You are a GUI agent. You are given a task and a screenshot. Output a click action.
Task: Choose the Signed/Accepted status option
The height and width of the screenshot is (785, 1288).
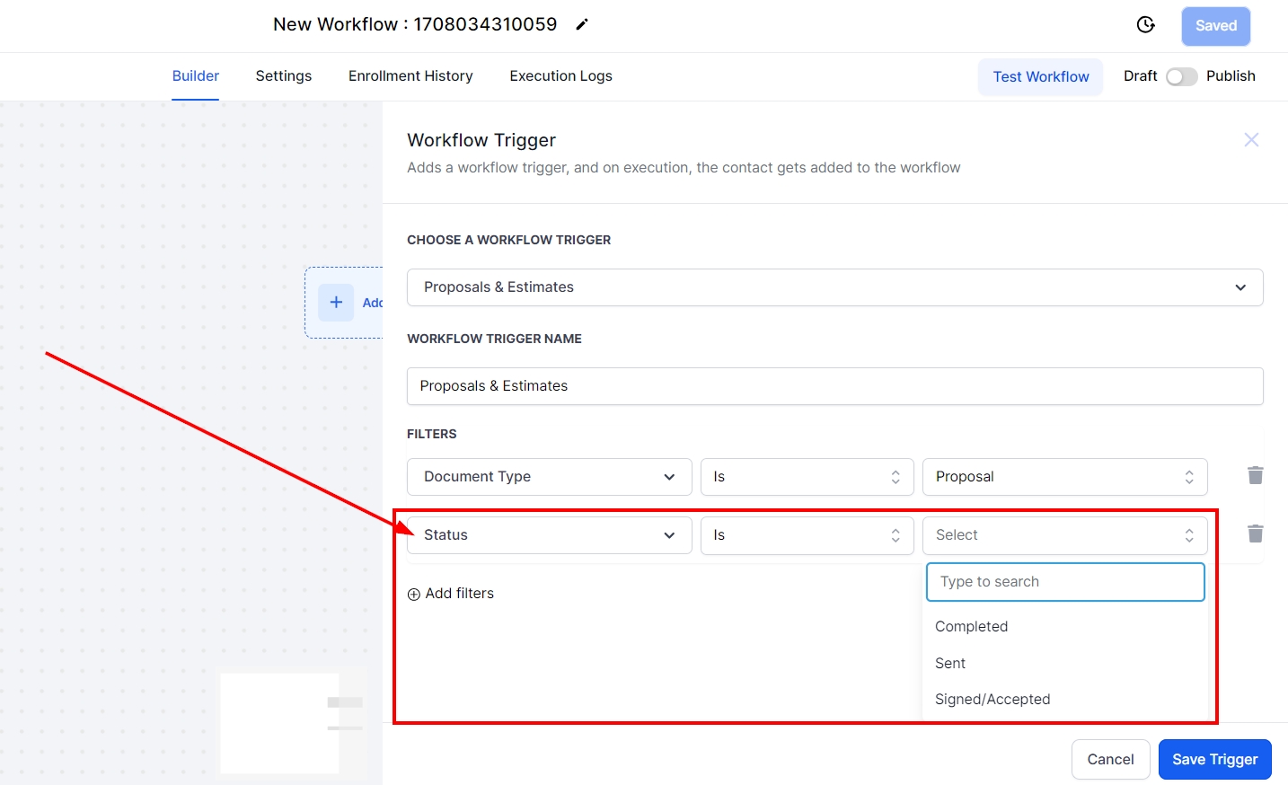coord(992,700)
